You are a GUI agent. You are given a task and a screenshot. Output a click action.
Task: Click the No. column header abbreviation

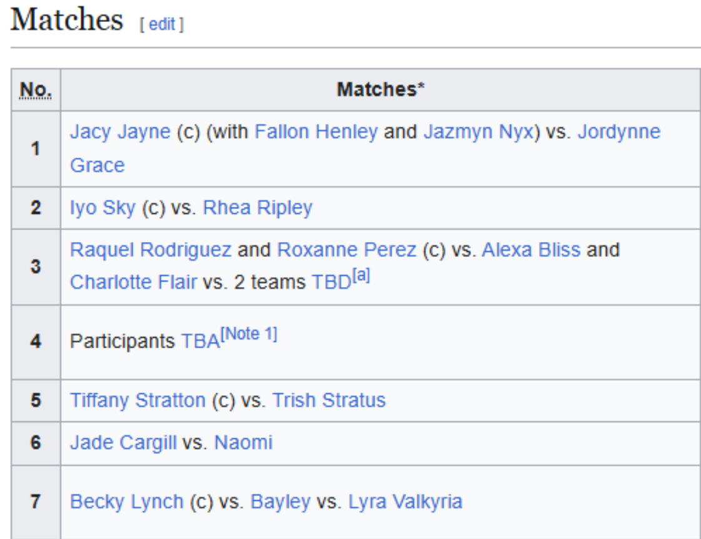tap(36, 90)
